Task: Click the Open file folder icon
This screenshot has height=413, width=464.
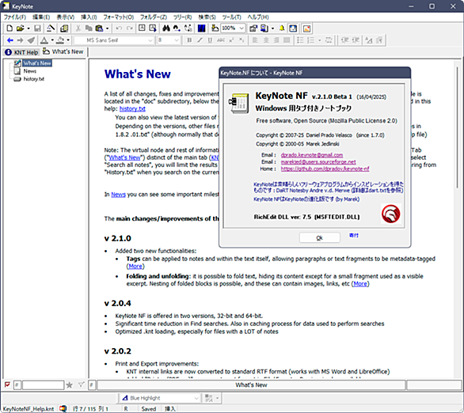Action: click(20, 28)
